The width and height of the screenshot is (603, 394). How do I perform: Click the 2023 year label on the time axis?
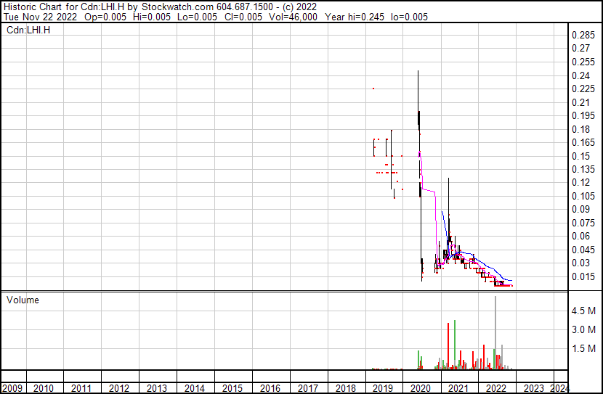pos(534,388)
